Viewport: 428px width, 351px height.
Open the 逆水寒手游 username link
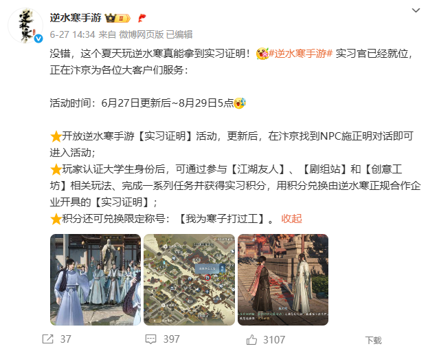point(76,18)
